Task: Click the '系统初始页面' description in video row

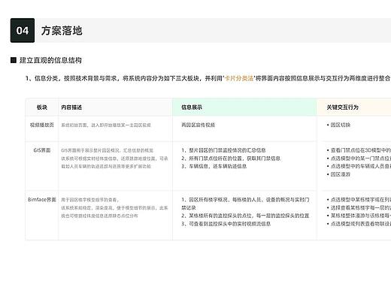Action: (x=106, y=125)
